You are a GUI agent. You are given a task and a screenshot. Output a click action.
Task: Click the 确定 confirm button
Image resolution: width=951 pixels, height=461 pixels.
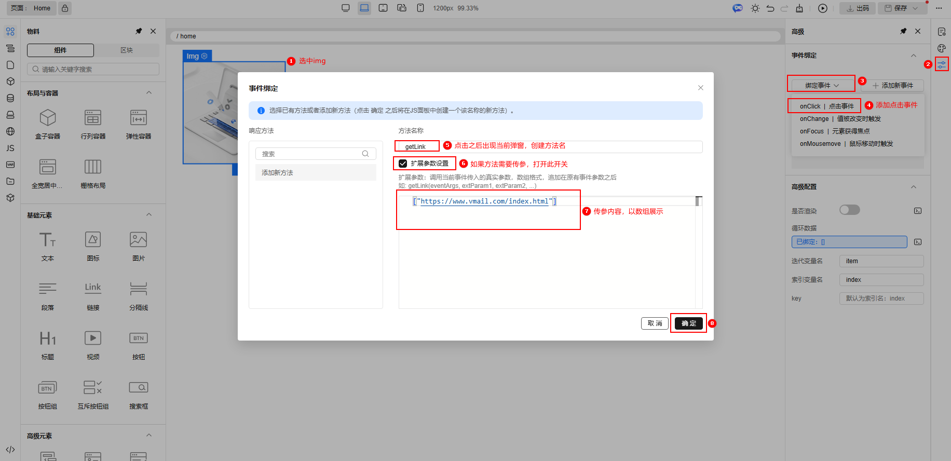point(688,323)
